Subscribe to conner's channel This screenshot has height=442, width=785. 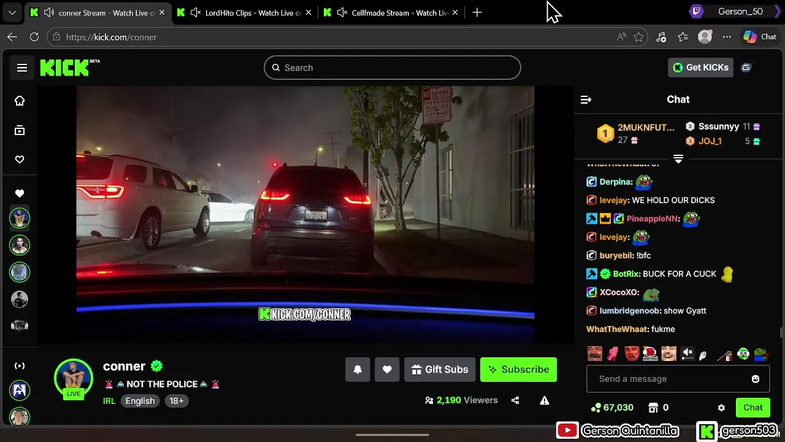coord(518,370)
